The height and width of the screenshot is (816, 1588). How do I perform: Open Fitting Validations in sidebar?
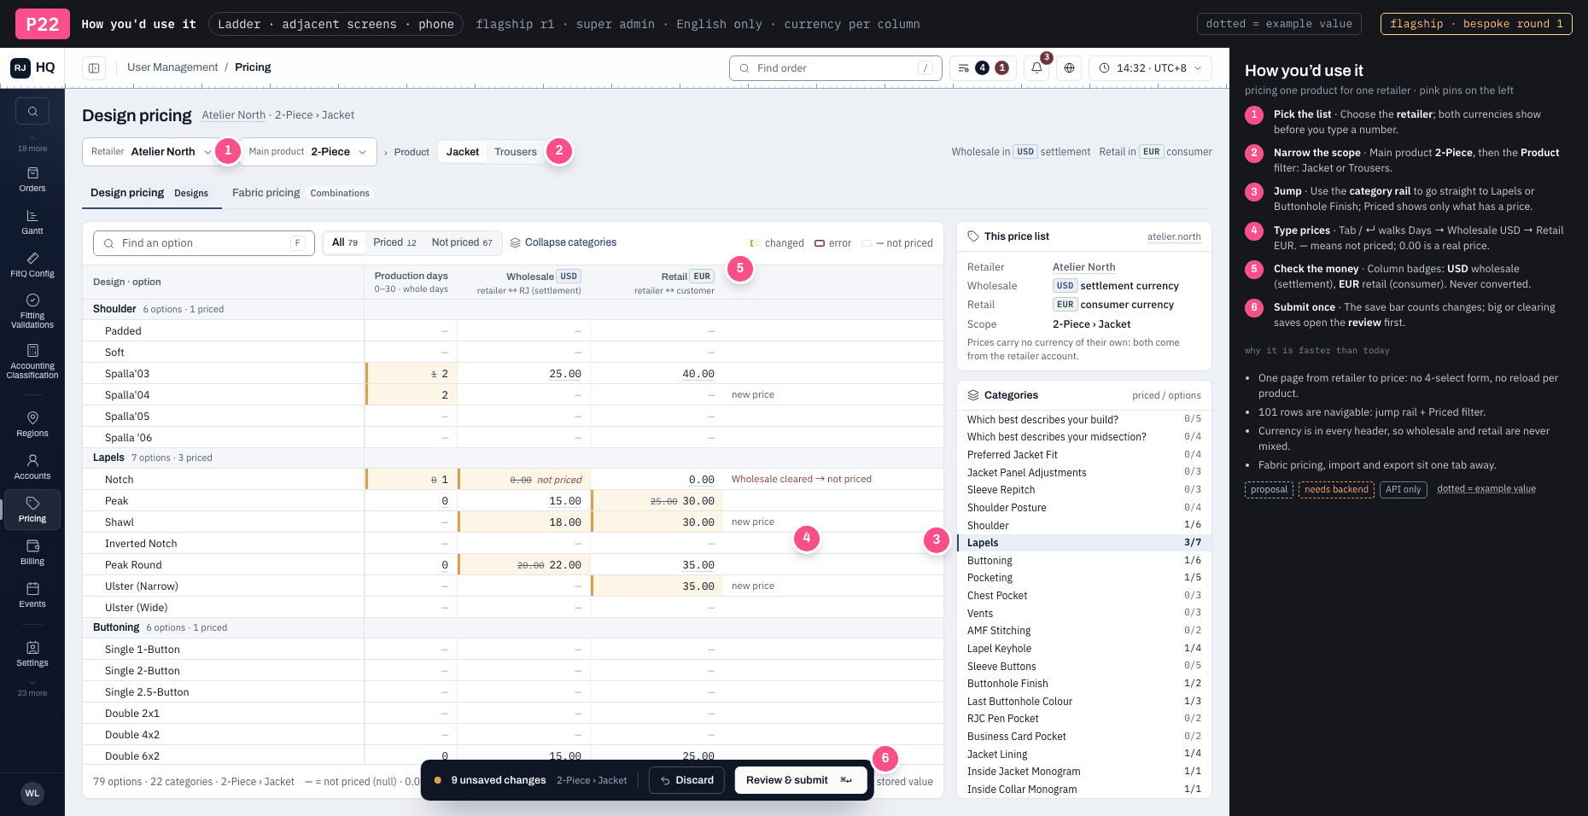tap(32, 311)
